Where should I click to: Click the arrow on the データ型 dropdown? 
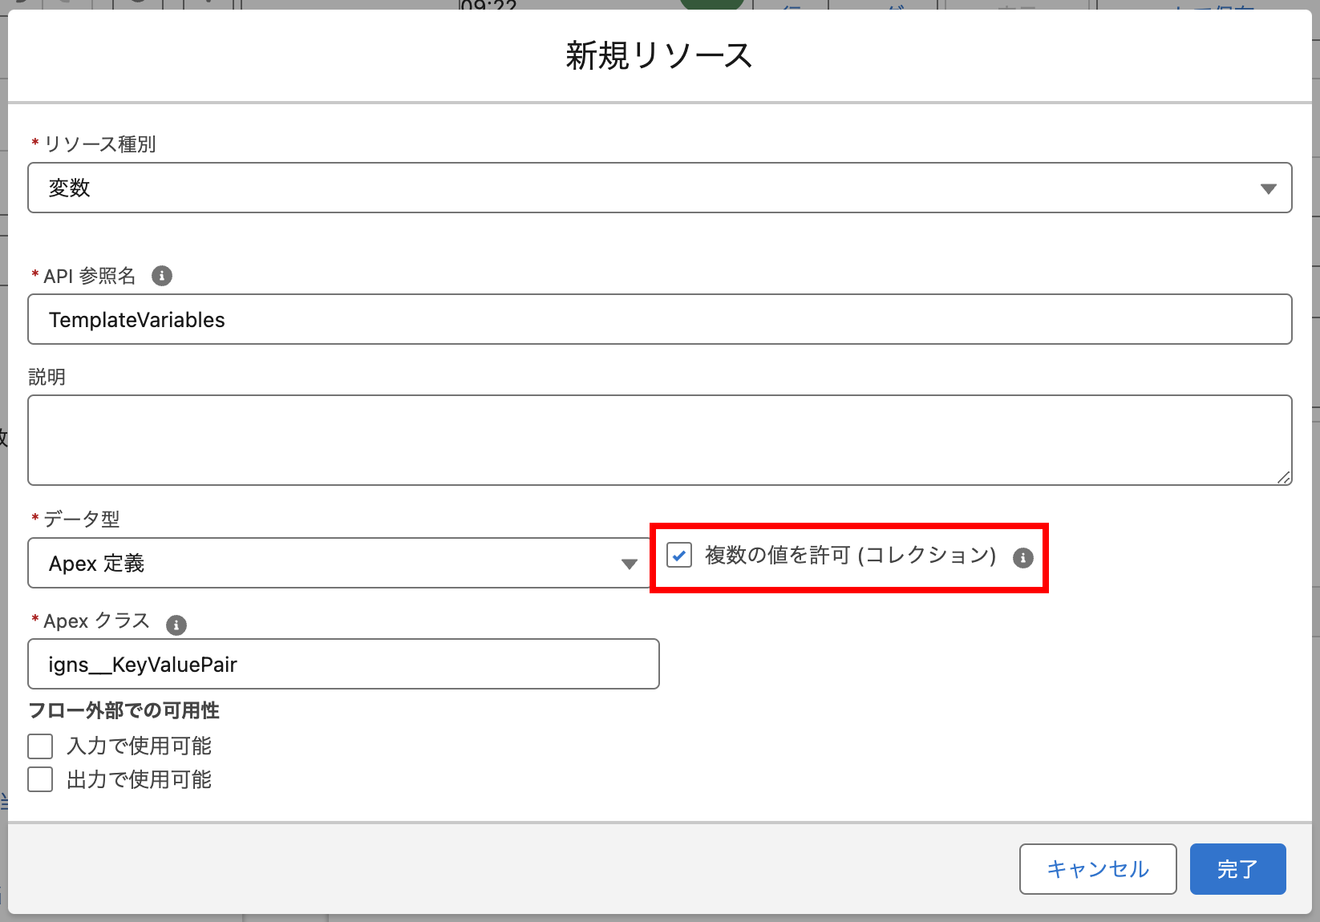click(630, 564)
